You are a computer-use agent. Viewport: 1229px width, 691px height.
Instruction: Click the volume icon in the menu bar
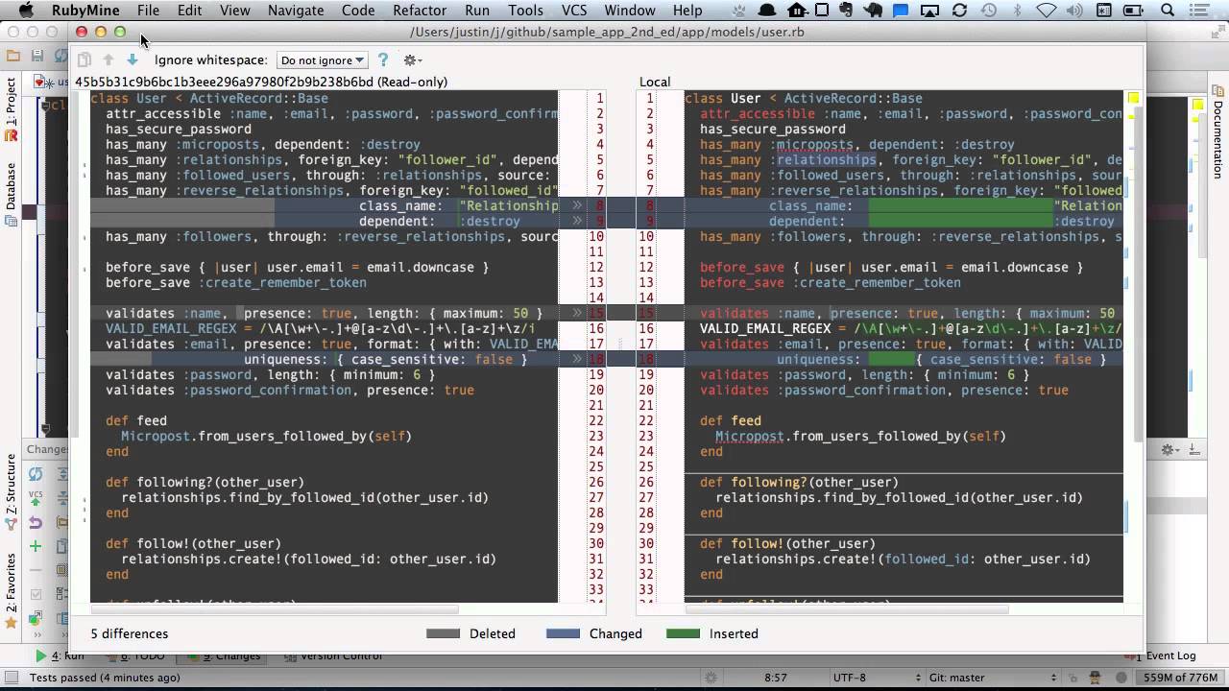1076,11
